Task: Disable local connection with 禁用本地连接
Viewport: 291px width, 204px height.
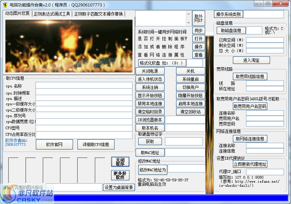Action: pyautogui.click(x=150, y=104)
